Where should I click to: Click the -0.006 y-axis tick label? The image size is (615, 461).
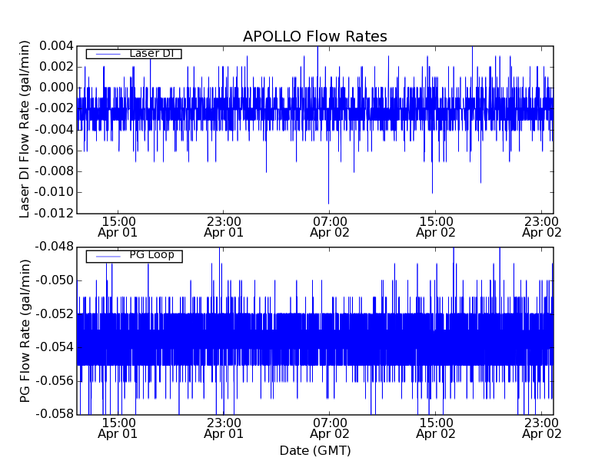pos(54,151)
